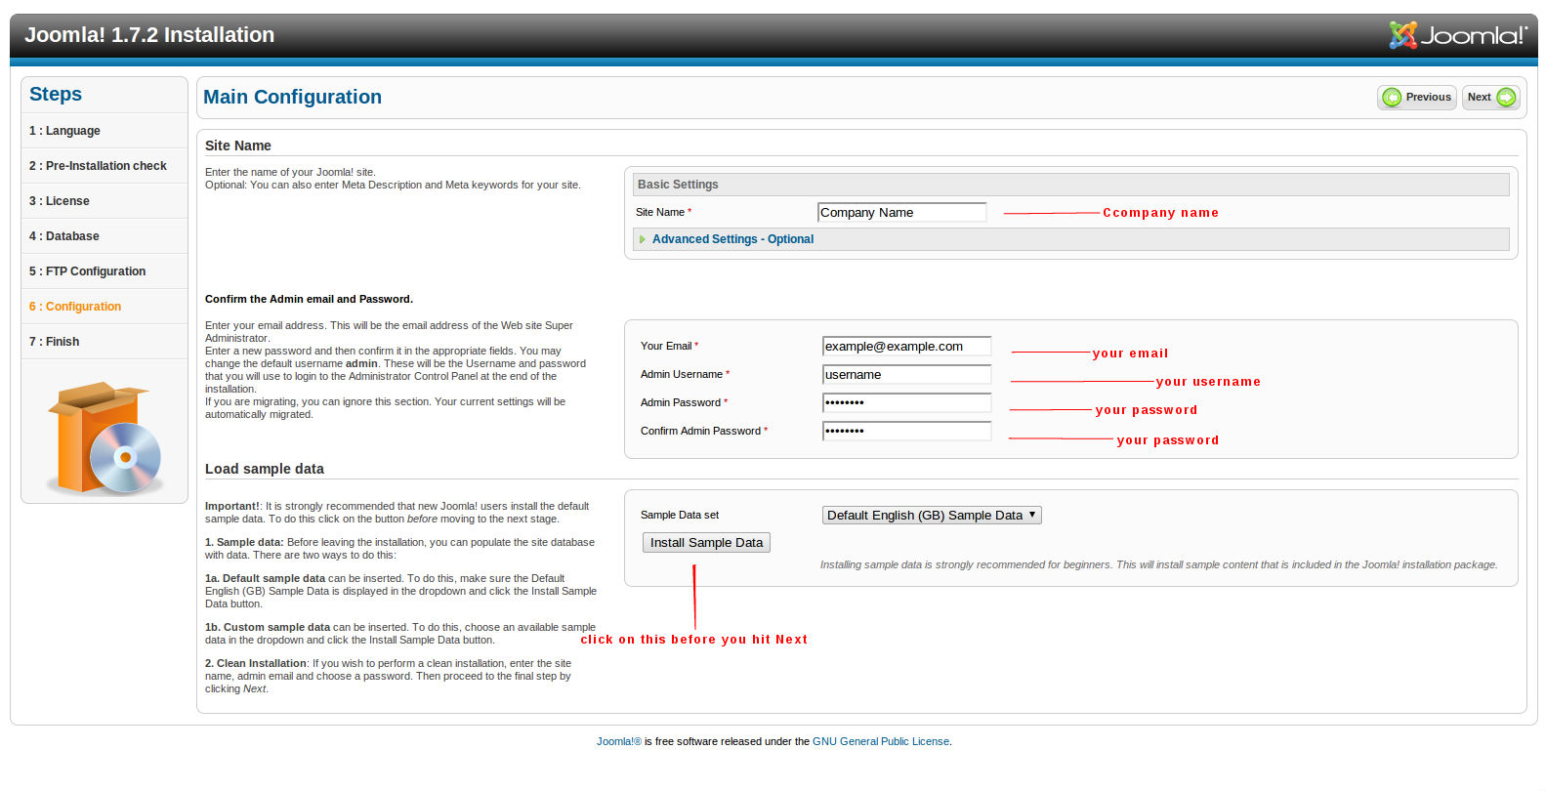Click the Admin Password field

pos(906,403)
